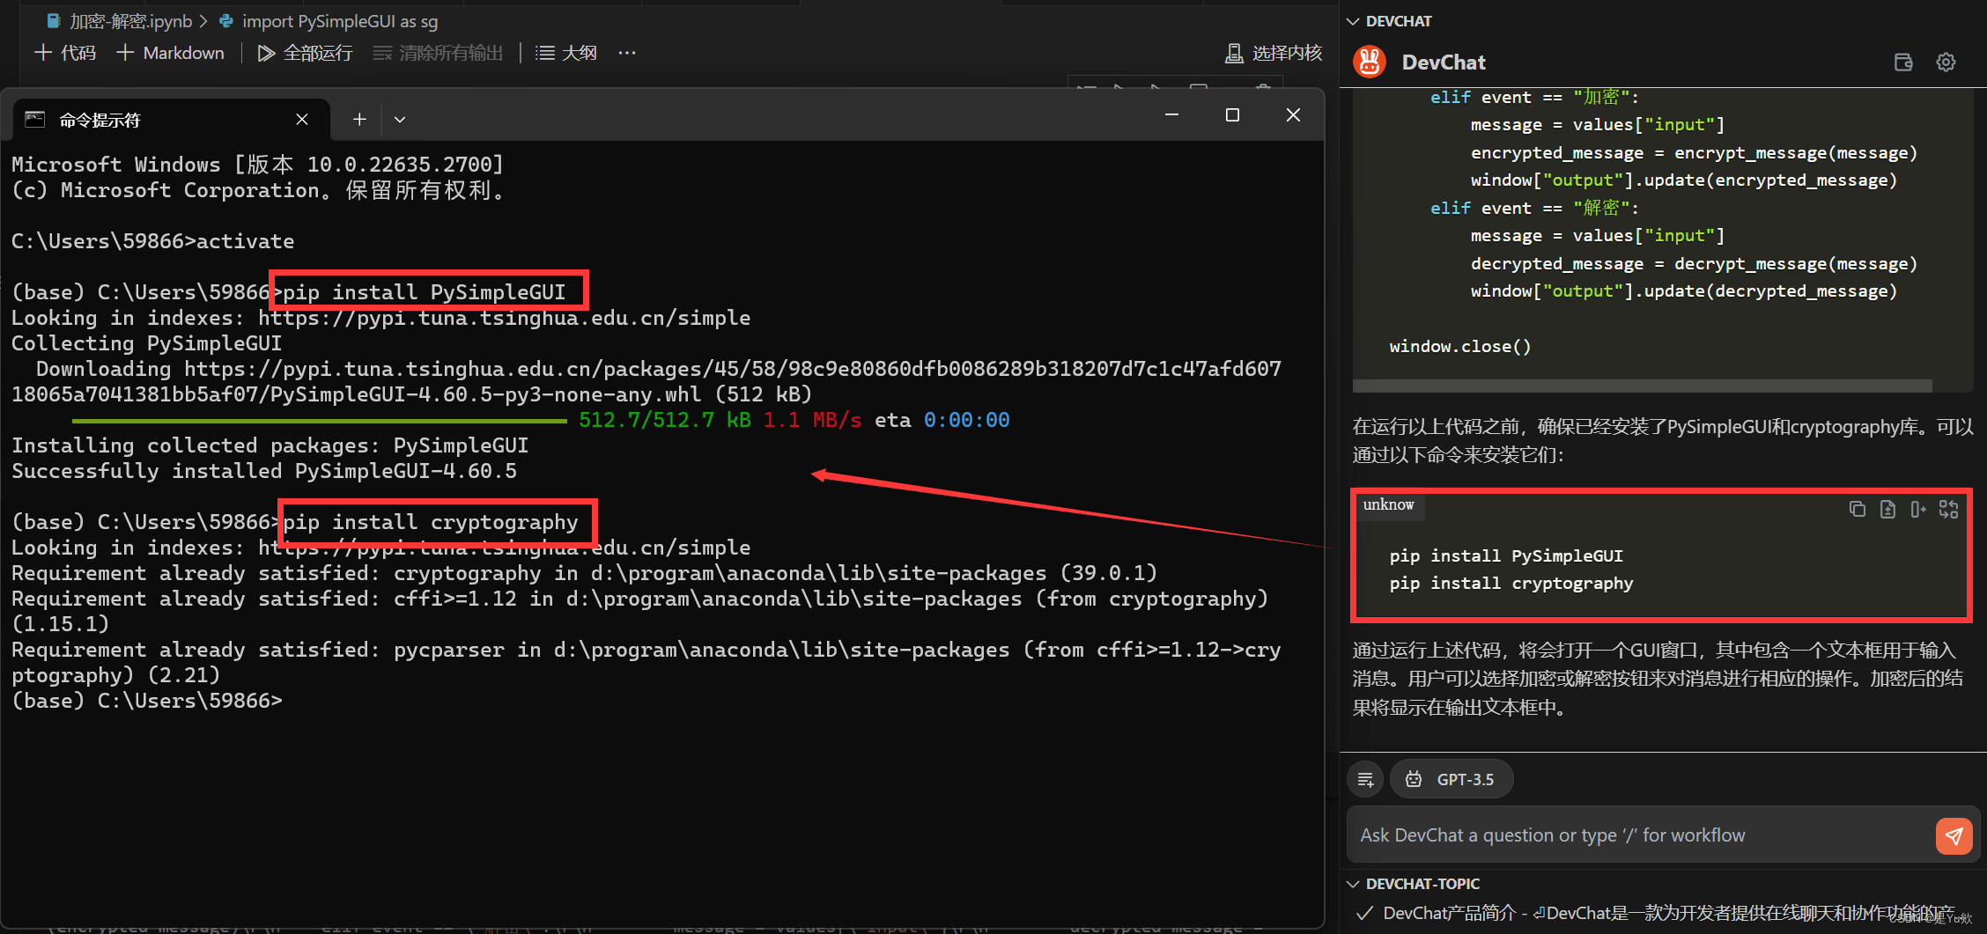This screenshot has height=934, width=1987.
Task: Close the command prompt window
Action: point(1293,115)
